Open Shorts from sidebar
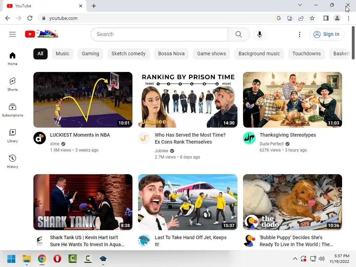 (x=13, y=84)
